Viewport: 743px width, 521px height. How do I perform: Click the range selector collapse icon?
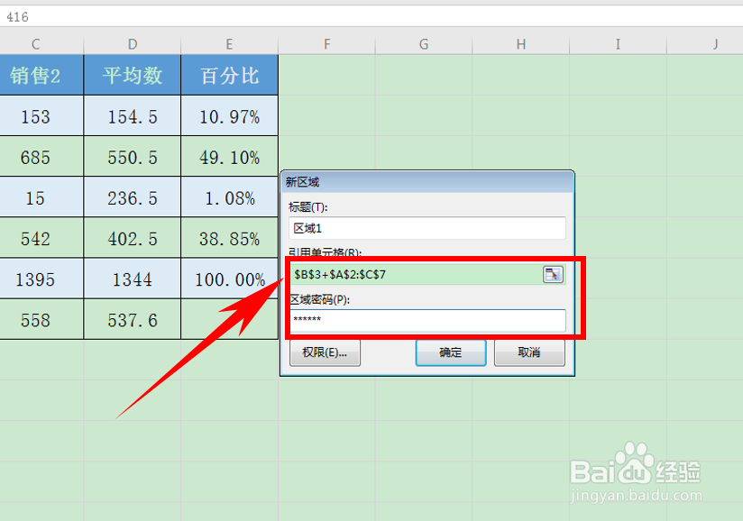click(552, 275)
